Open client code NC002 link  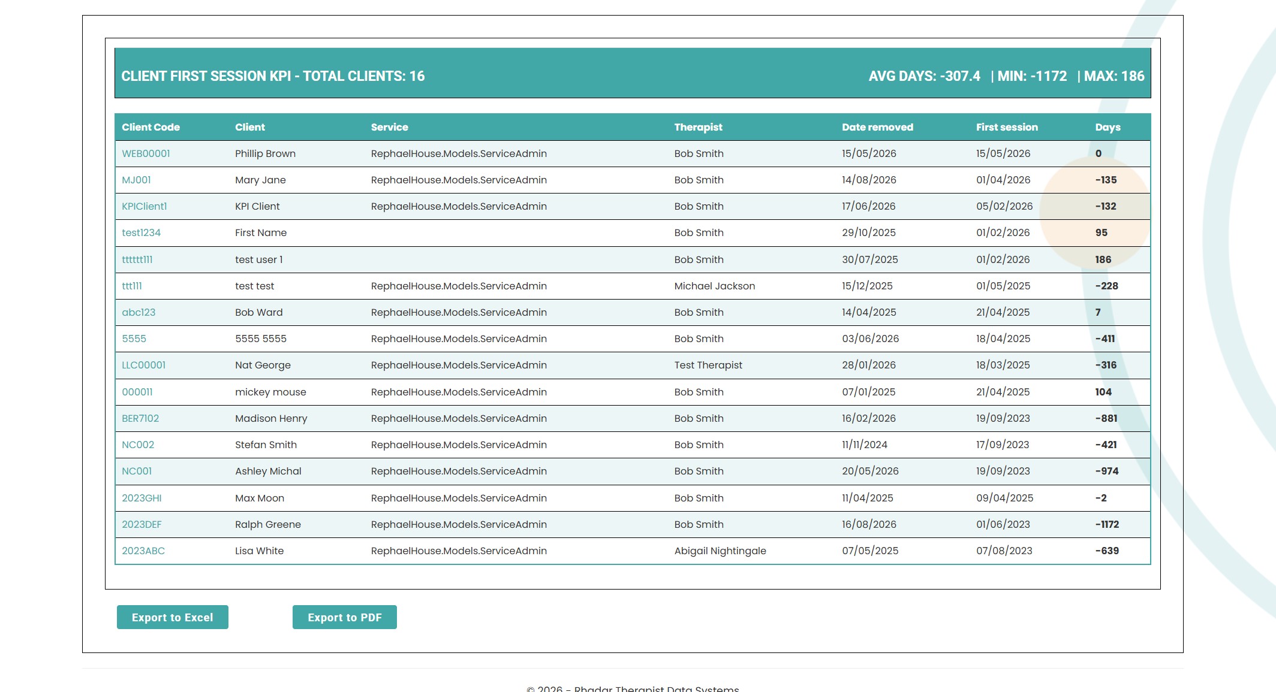click(138, 445)
